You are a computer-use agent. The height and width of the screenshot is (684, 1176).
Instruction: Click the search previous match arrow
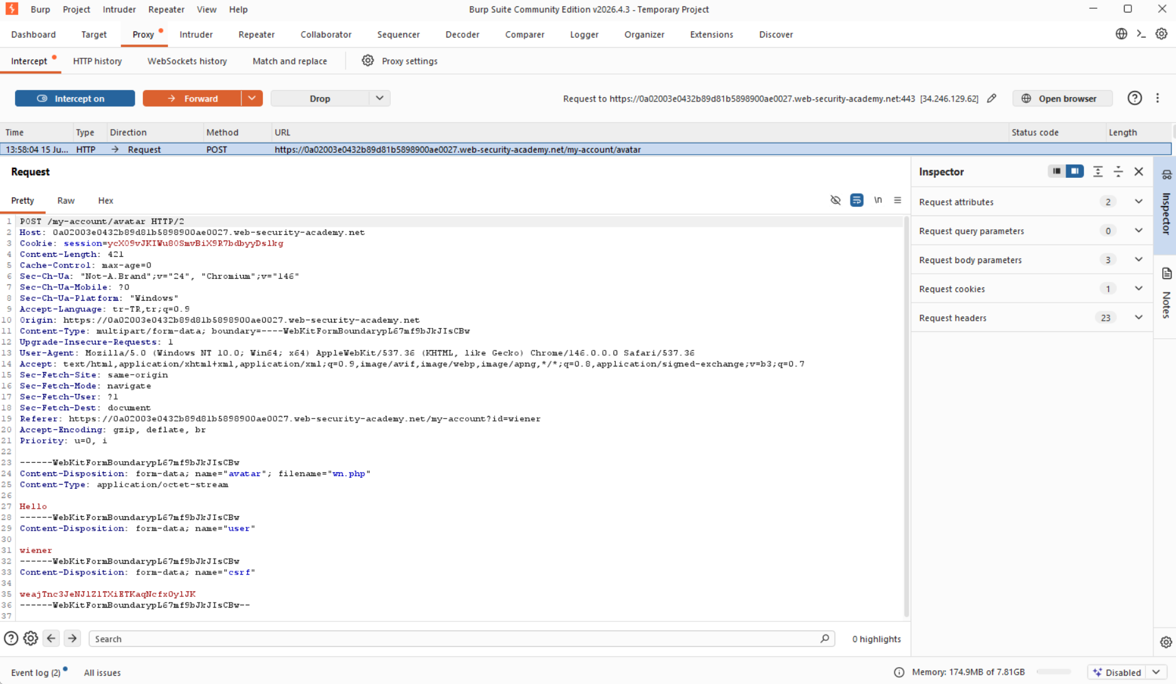coord(51,638)
